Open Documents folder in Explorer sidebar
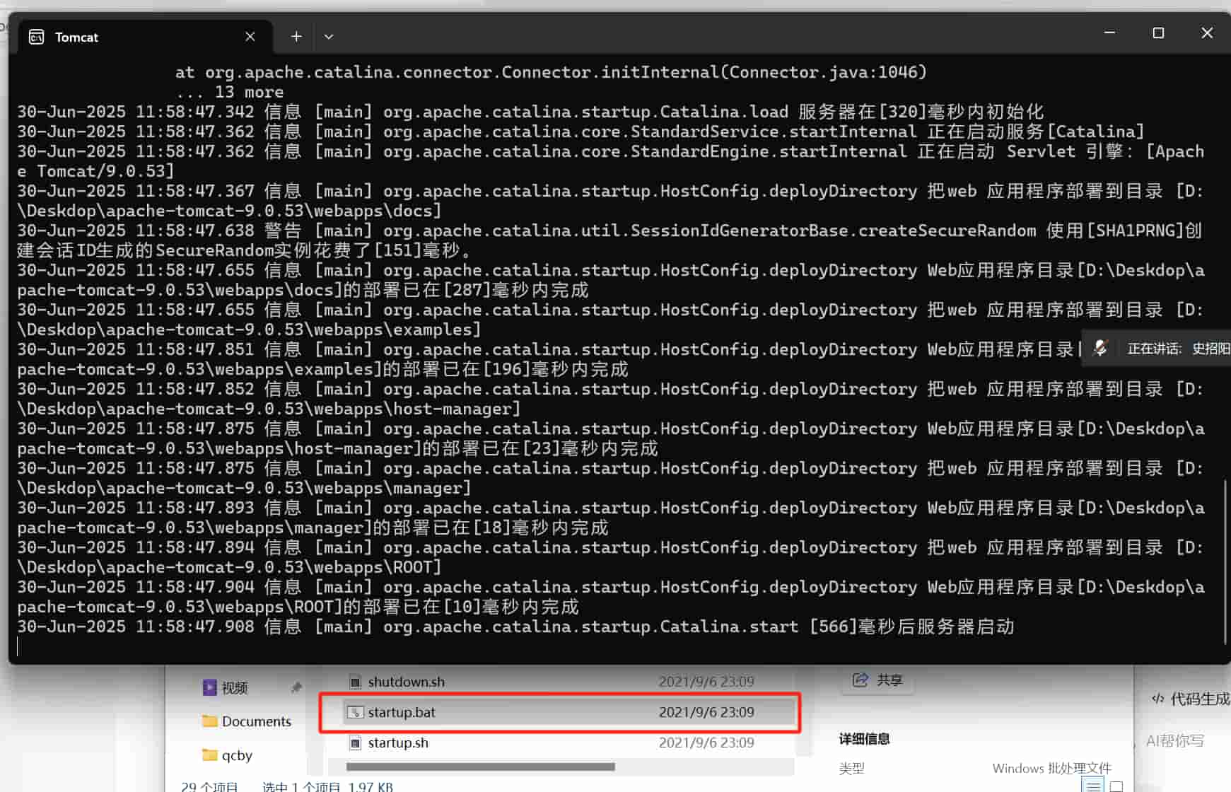This screenshot has width=1231, height=792. [x=247, y=721]
